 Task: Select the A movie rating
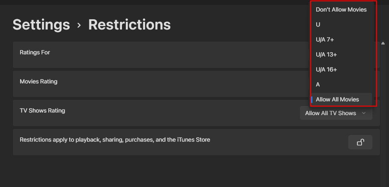pos(318,84)
